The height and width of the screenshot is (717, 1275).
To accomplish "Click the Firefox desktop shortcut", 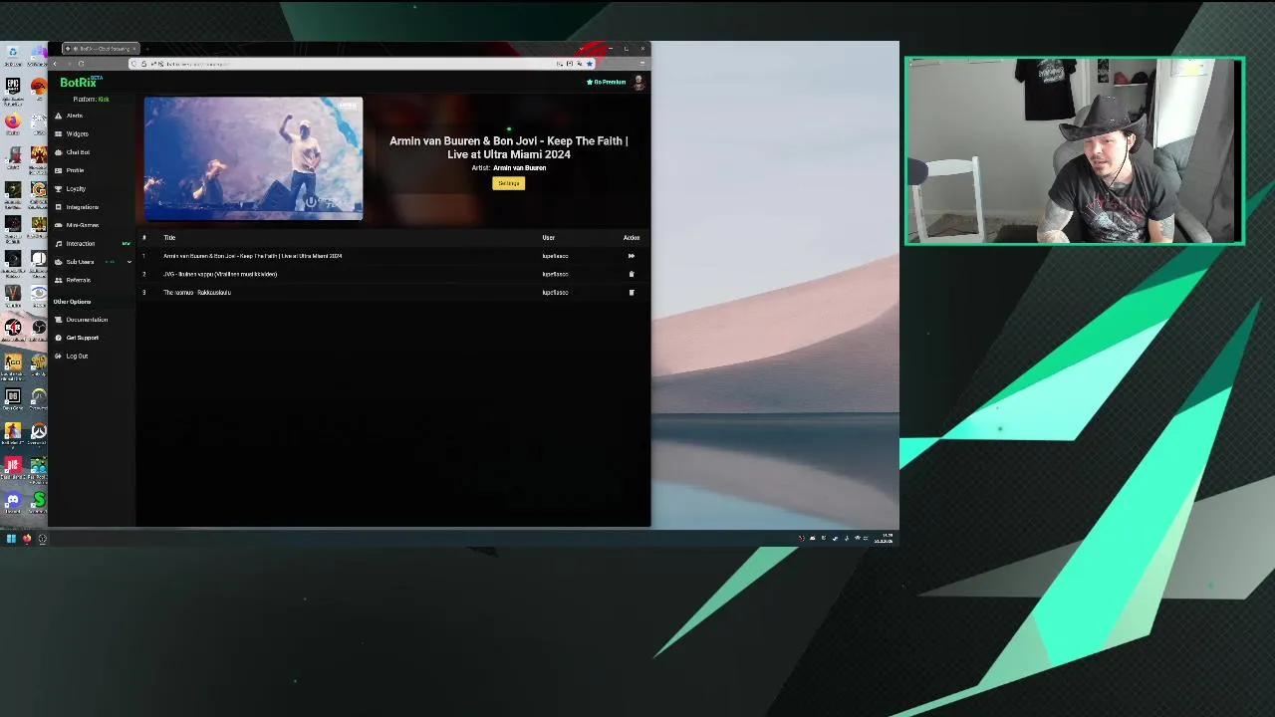I will 12,121.
